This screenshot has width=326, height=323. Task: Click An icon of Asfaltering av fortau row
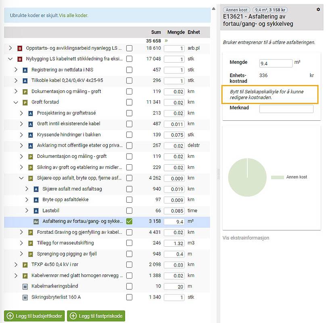36,222
